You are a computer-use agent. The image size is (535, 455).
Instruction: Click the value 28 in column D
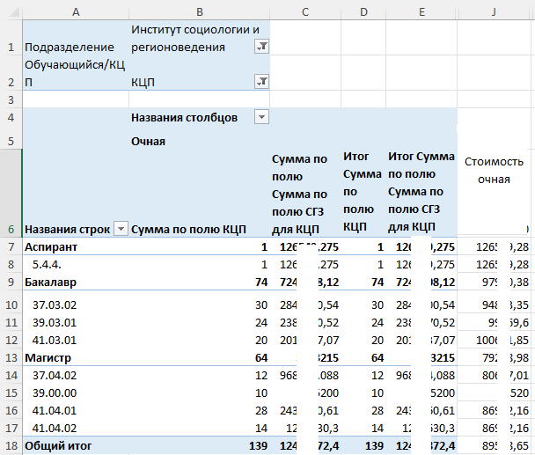coord(377,411)
